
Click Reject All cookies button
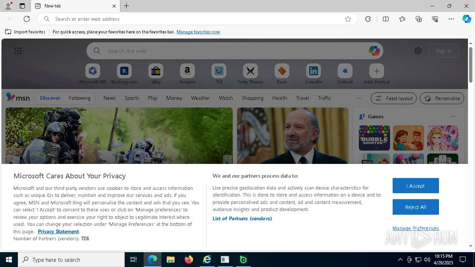[x=416, y=207]
